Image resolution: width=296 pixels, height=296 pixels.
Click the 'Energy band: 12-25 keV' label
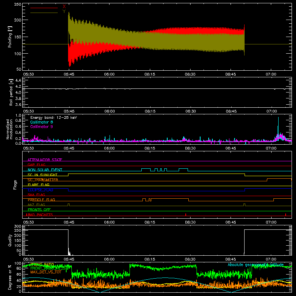54,118
